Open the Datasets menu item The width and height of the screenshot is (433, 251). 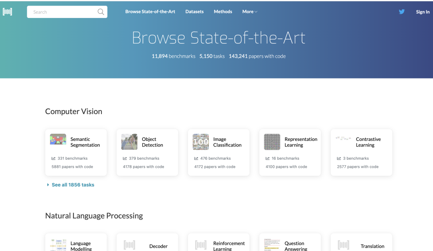pyautogui.click(x=194, y=12)
